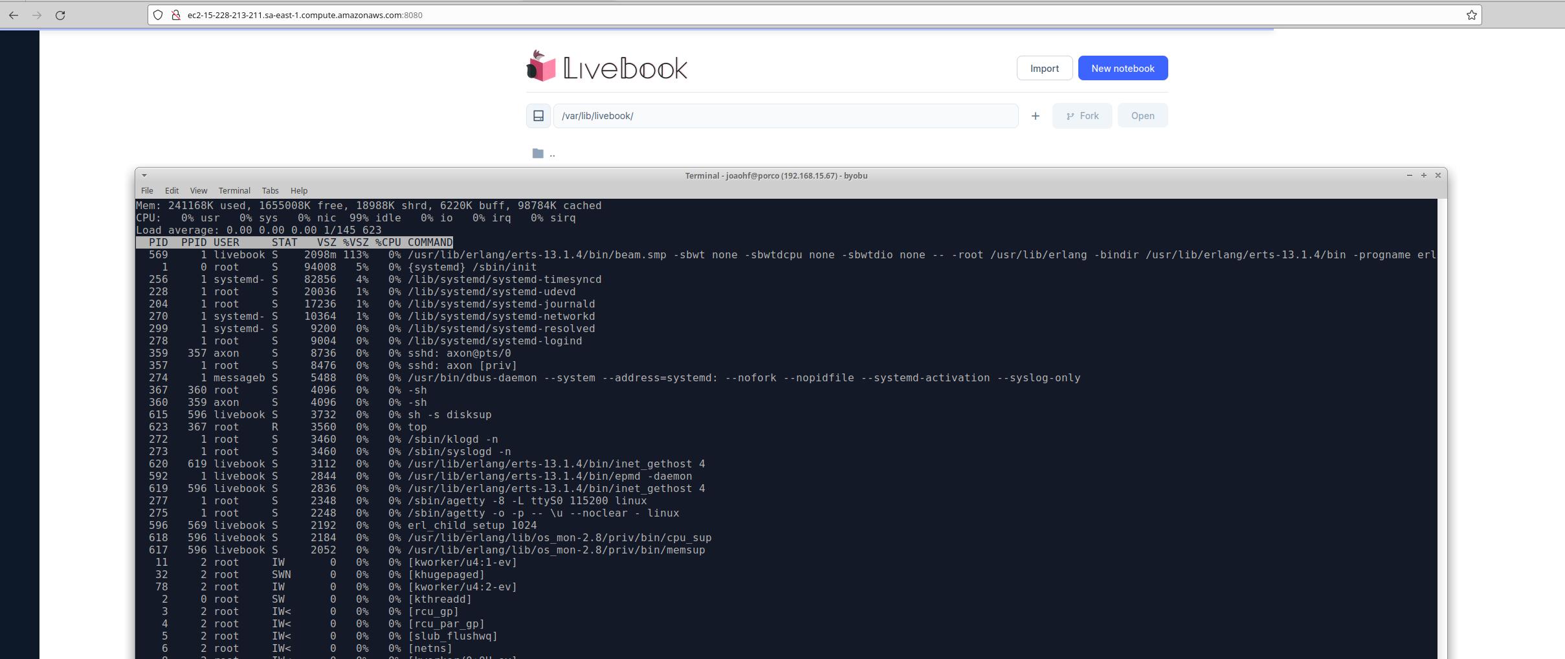Click the systemd-journald process line
1565x659 pixels.
[x=365, y=304]
